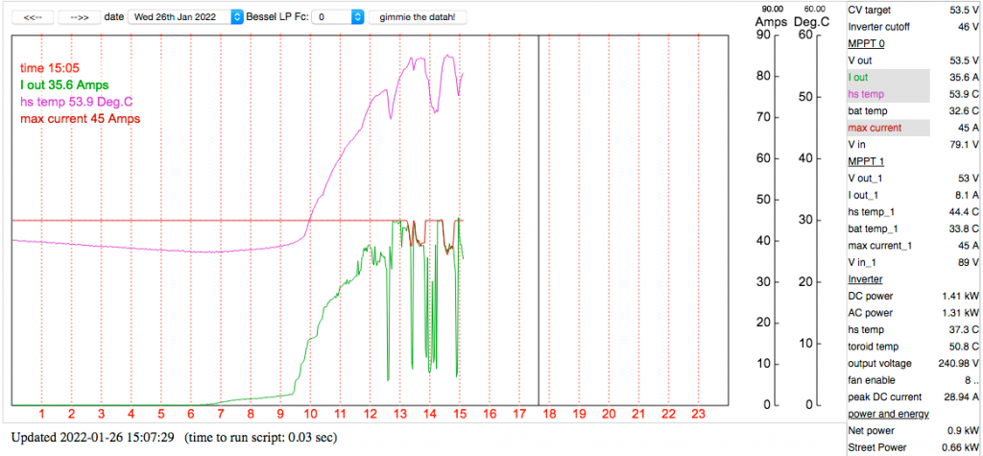
Task: Click the previous day '<<--' button
Action: [32, 17]
